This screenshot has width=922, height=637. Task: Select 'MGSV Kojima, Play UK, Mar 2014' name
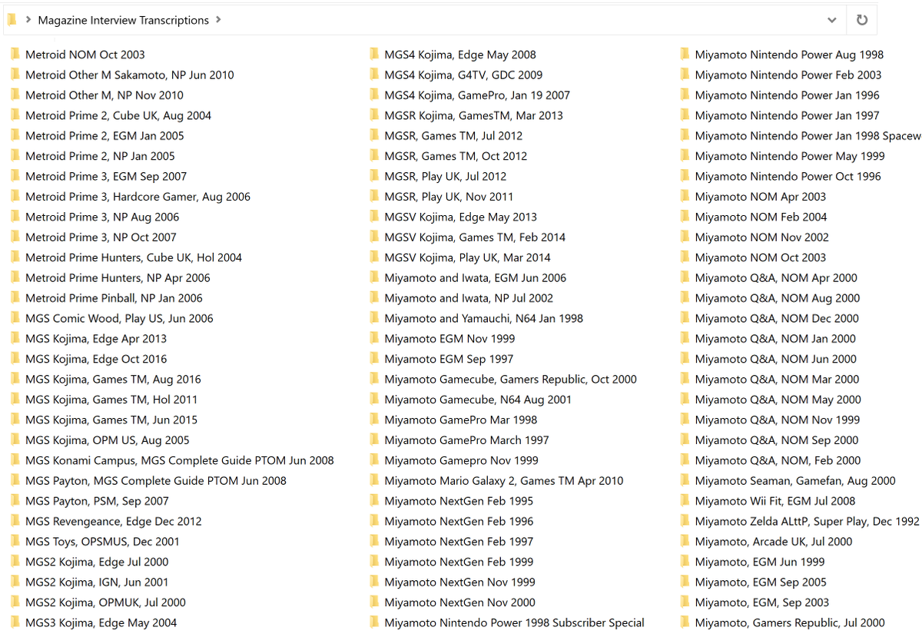click(x=467, y=257)
